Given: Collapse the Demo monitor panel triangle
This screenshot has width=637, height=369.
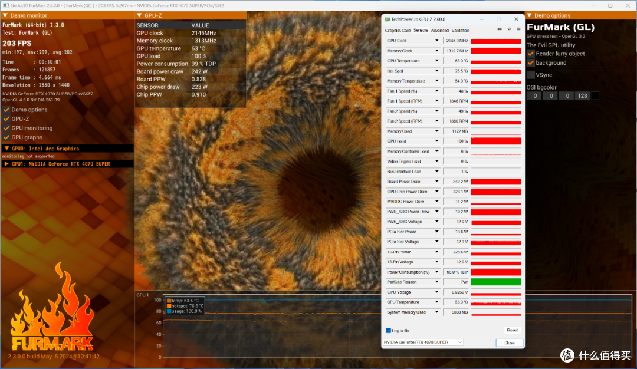Looking at the screenshot, I should click(x=5, y=15).
